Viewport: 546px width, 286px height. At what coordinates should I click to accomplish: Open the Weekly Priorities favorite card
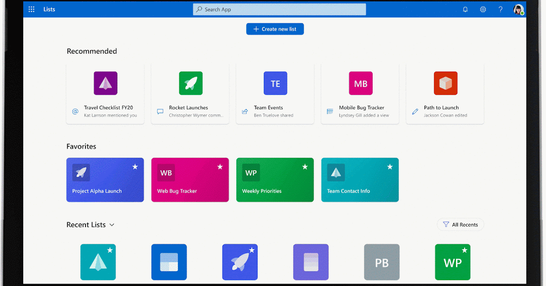tap(275, 180)
